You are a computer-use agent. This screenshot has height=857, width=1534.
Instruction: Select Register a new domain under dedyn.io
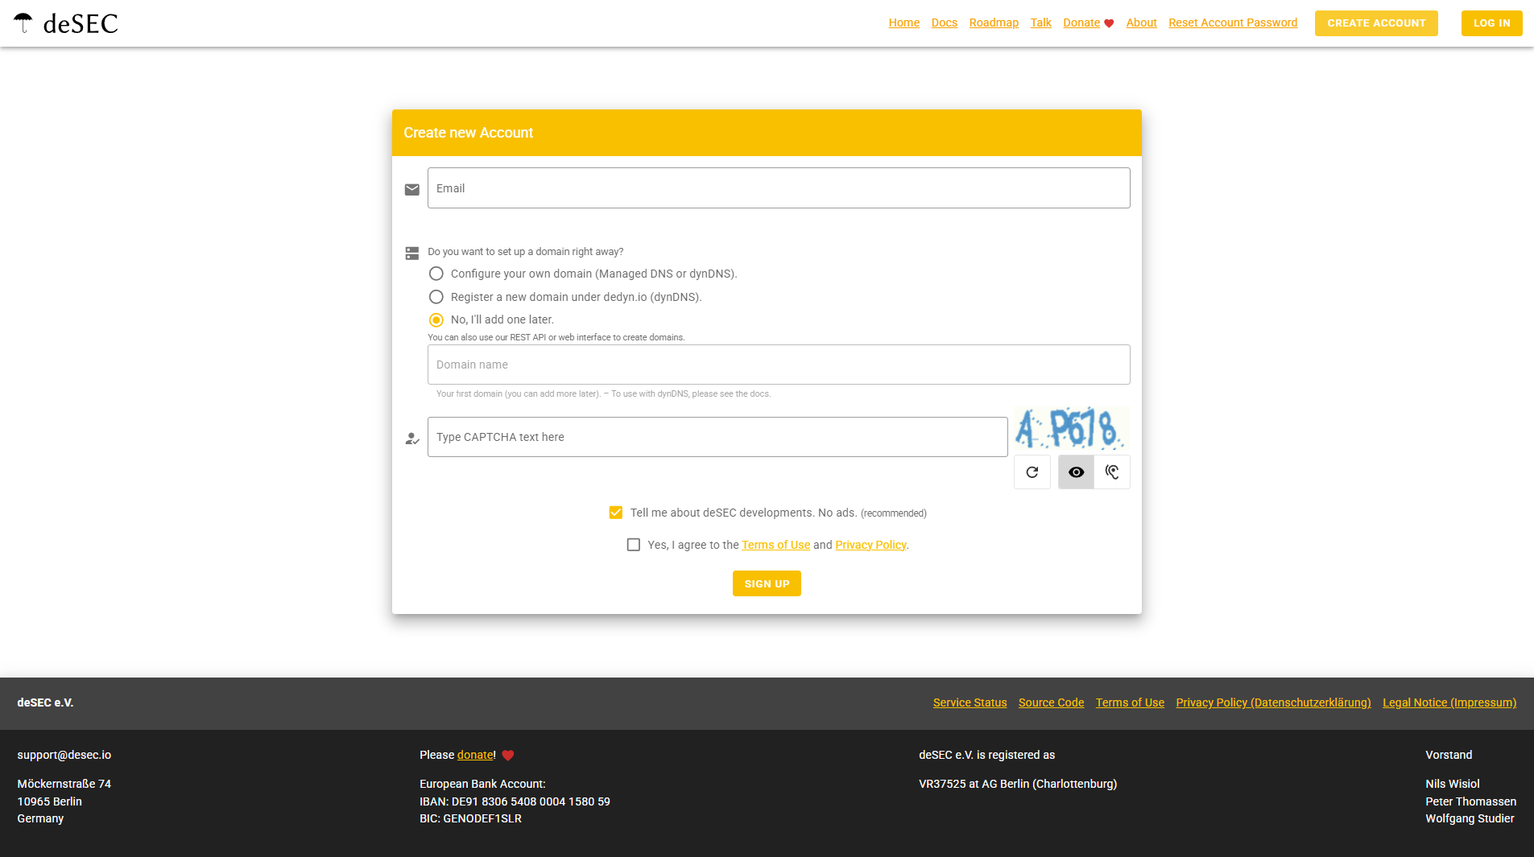pos(436,297)
